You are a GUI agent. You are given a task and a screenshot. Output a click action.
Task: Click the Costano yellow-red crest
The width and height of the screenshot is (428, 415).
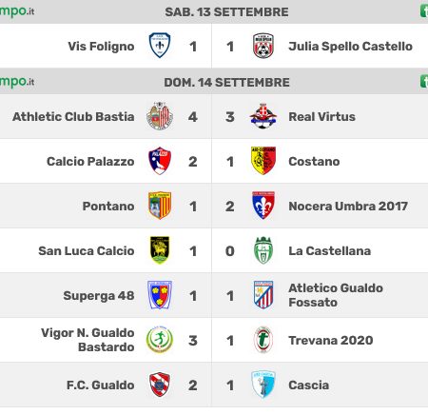(x=263, y=161)
